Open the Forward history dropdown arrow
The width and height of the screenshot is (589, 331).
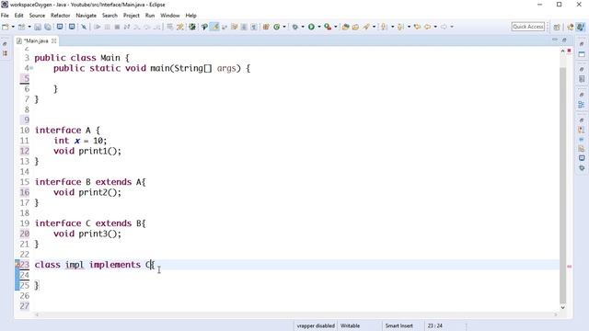(x=452, y=27)
